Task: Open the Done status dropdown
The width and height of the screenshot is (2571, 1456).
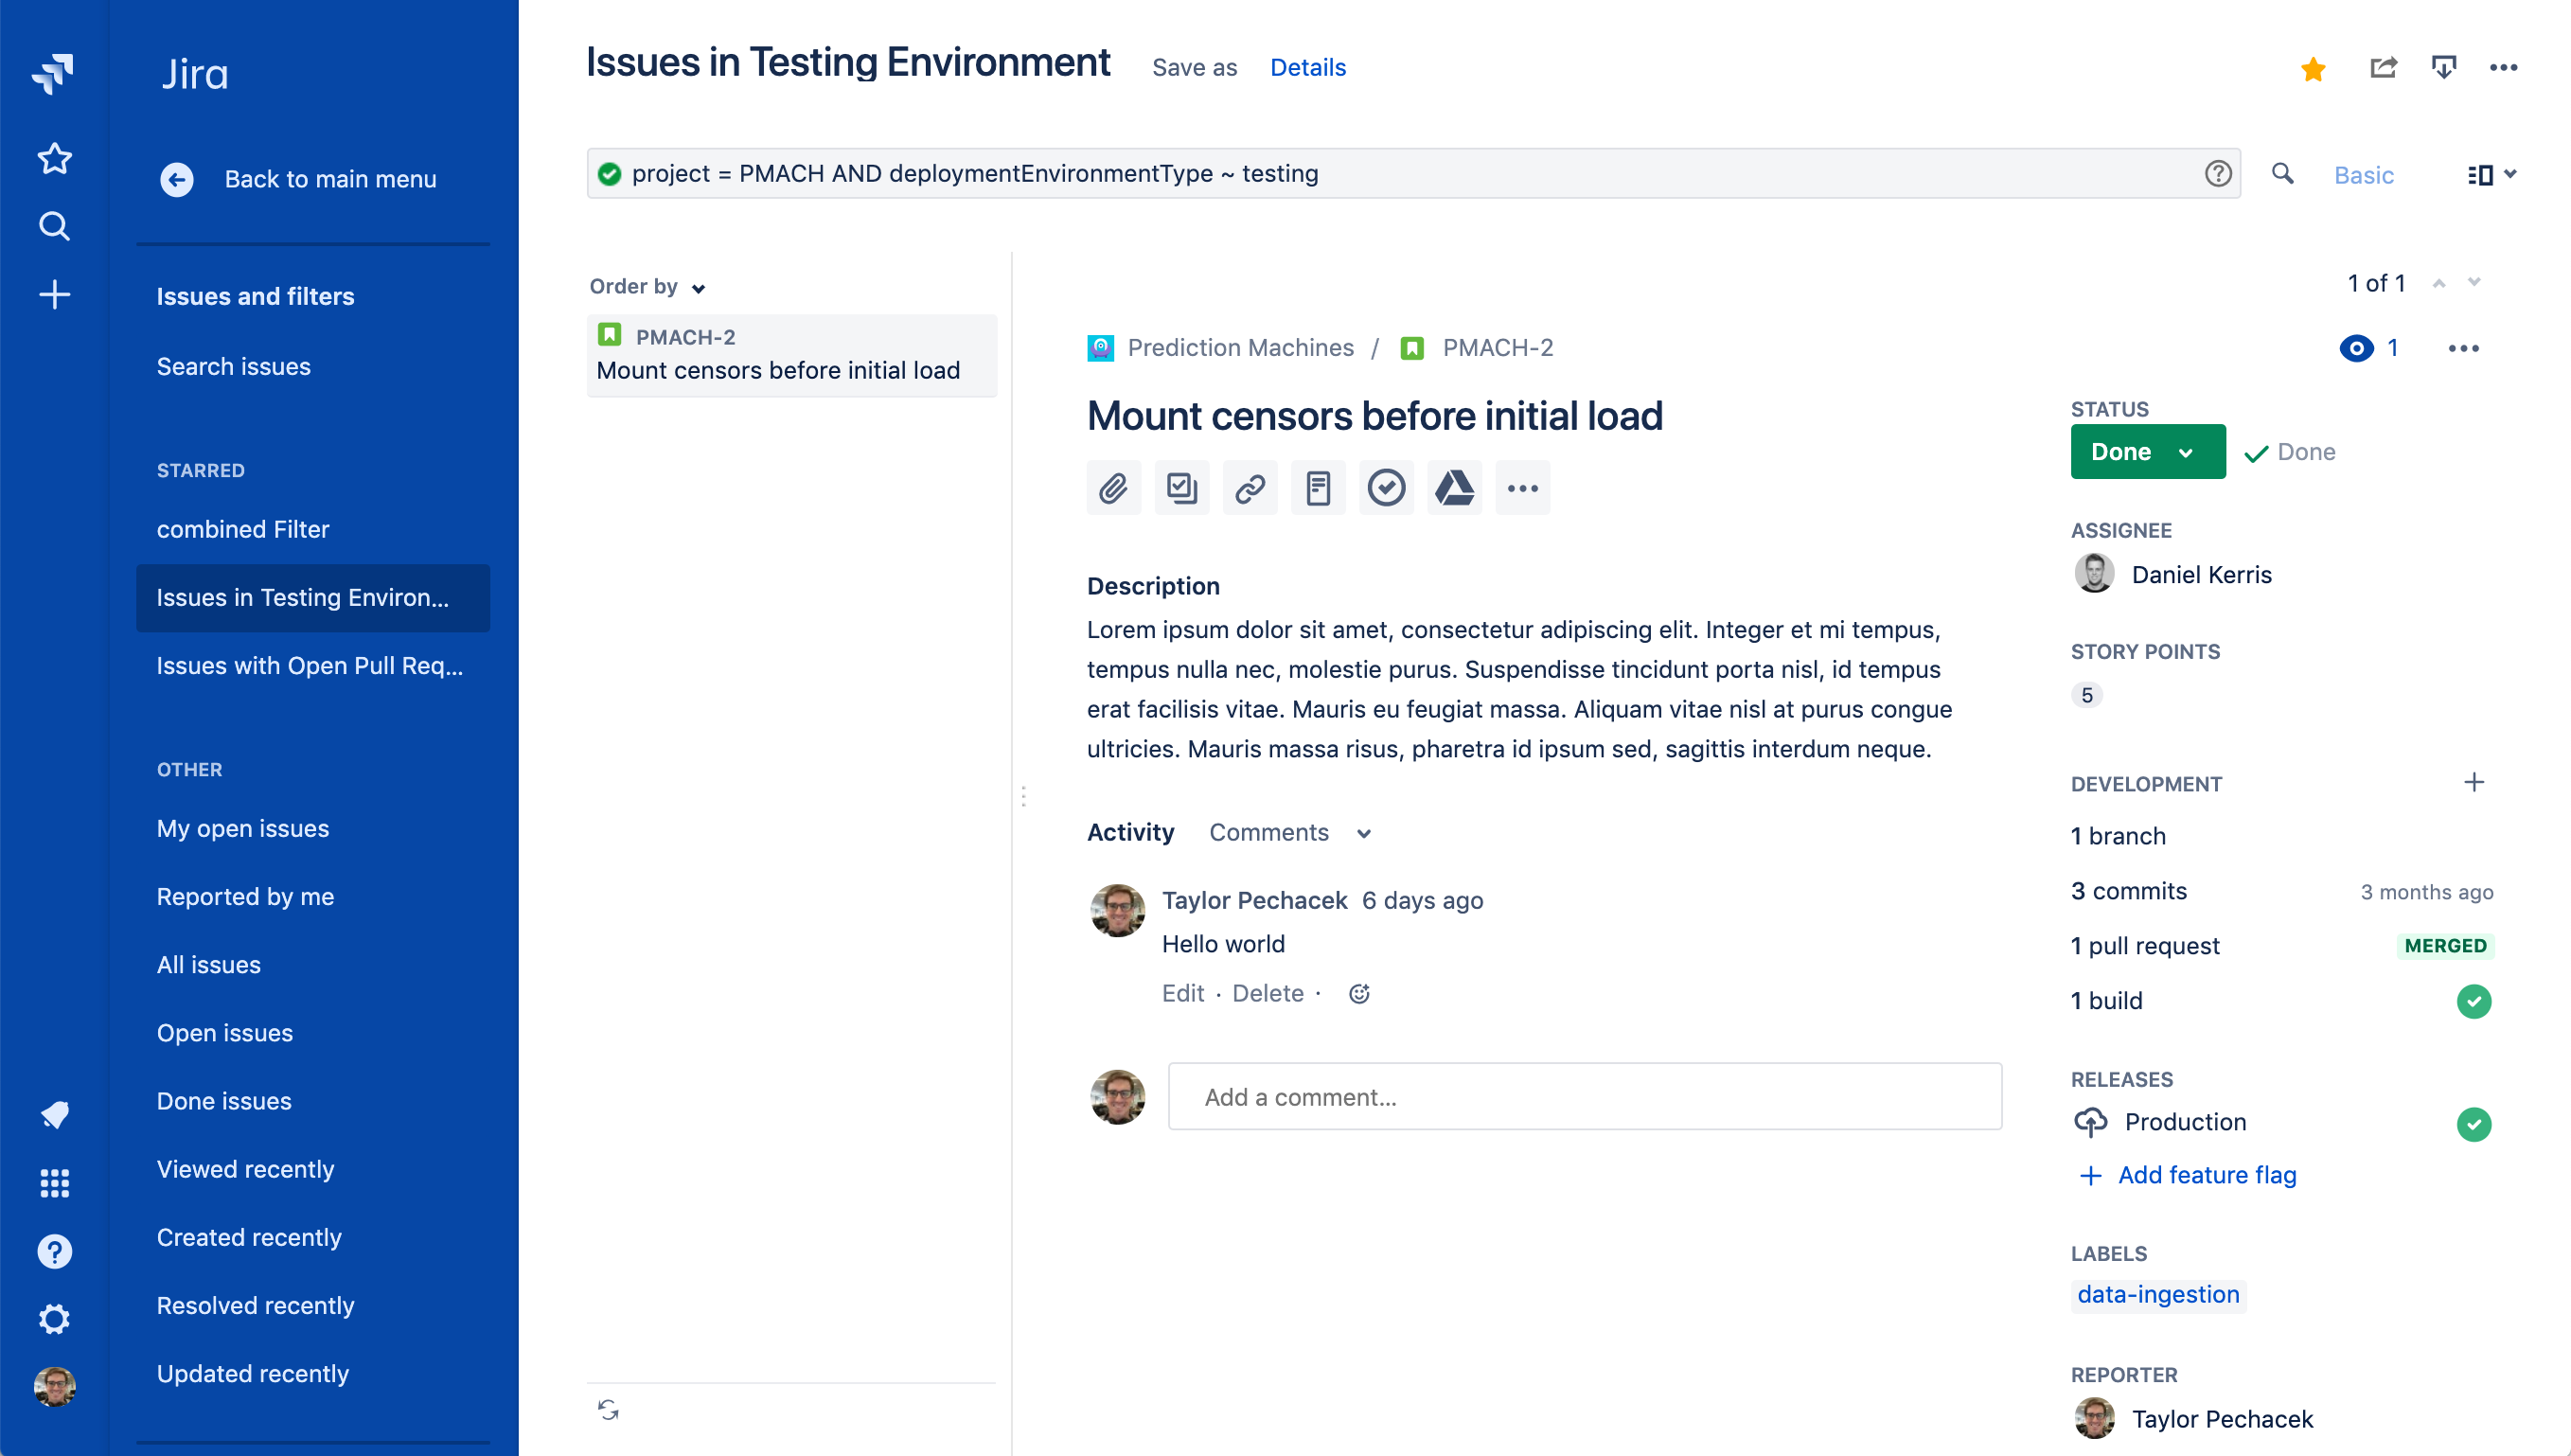Action: click(x=2147, y=452)
